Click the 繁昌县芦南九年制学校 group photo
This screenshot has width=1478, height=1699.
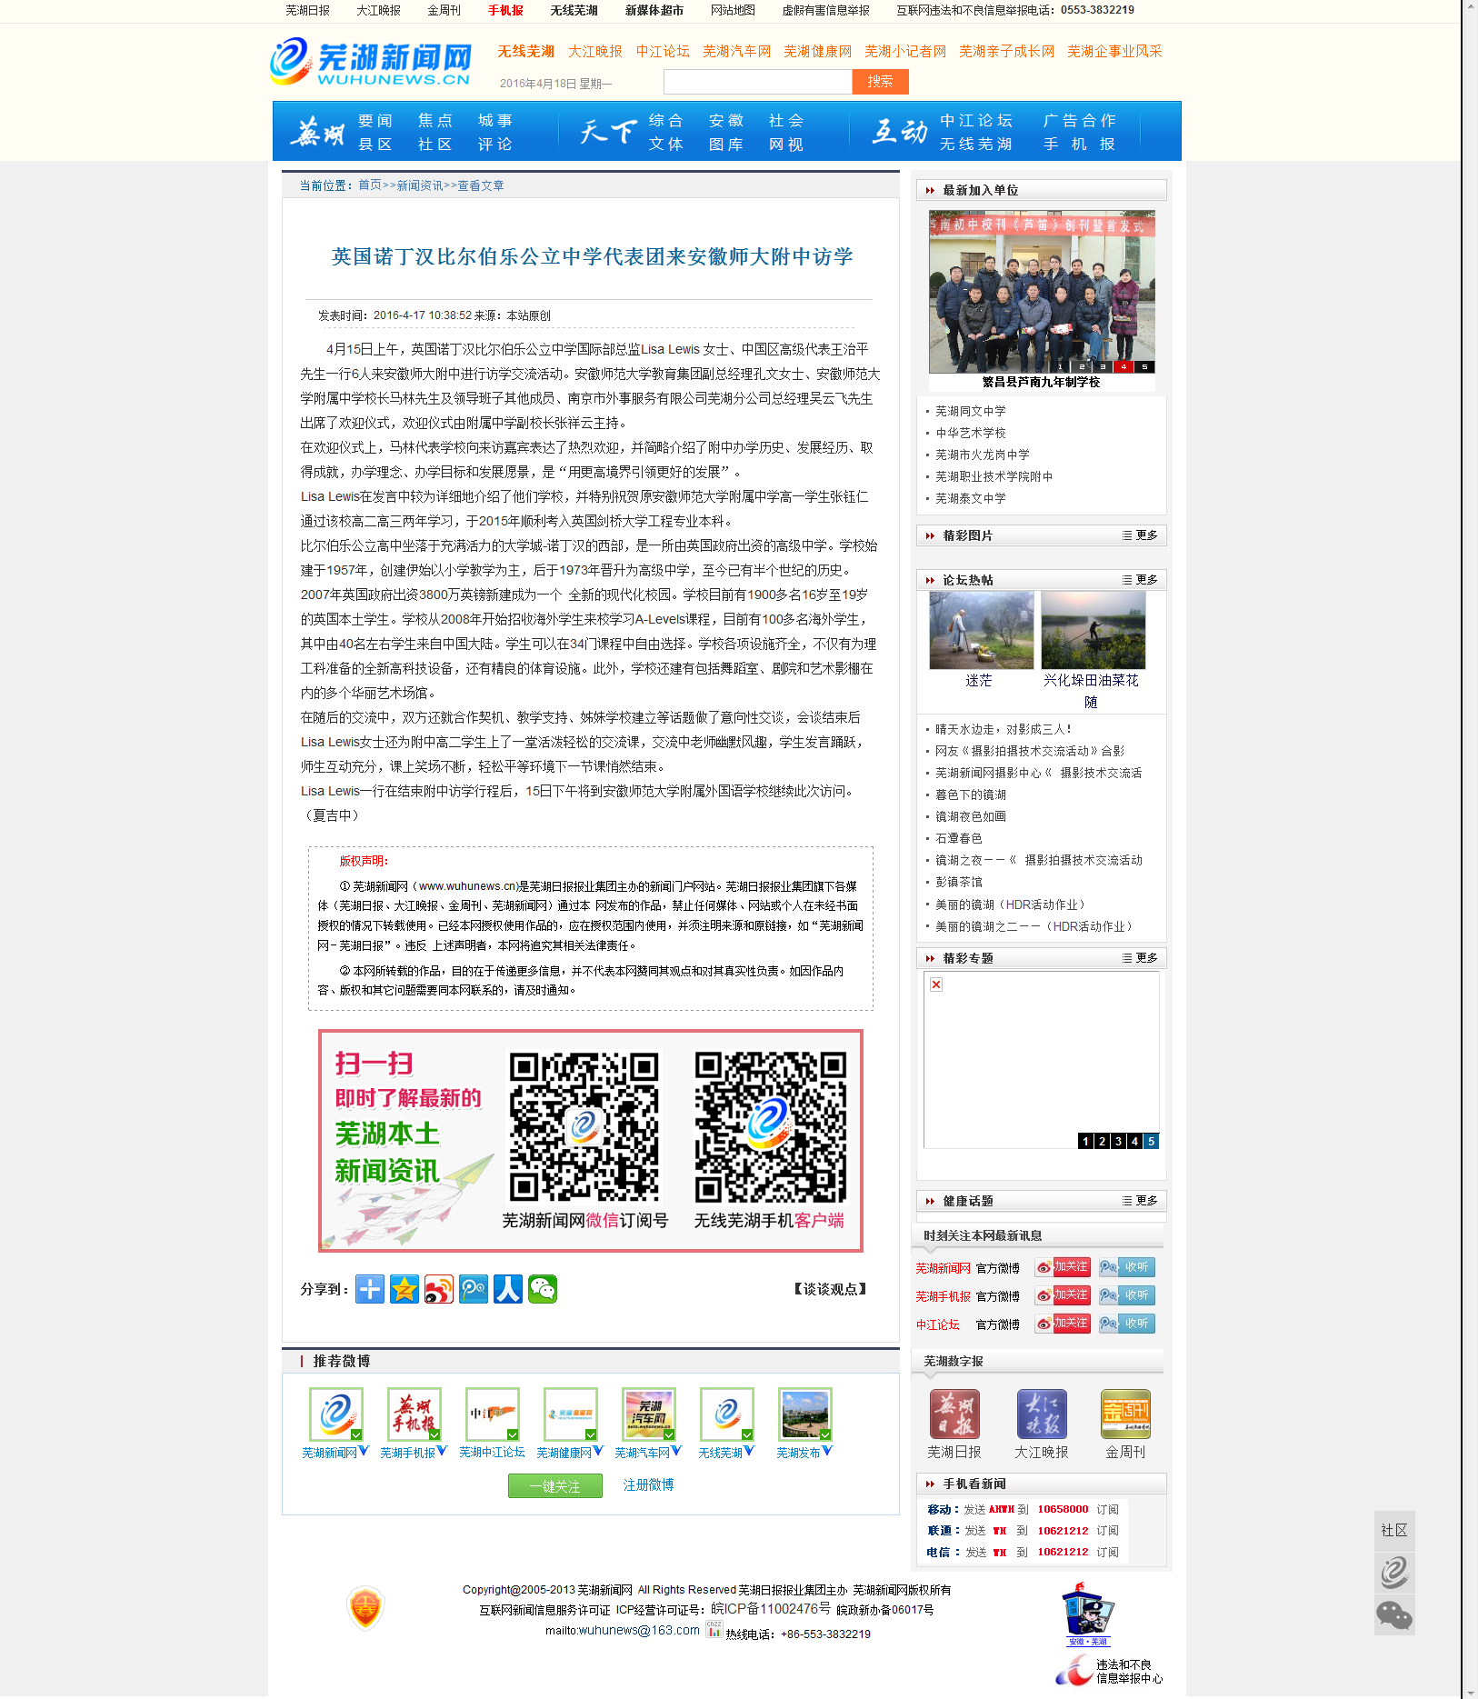[x=1042, y=292]
